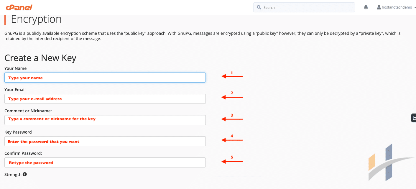Click the Confirm Password field

[105, 162]
